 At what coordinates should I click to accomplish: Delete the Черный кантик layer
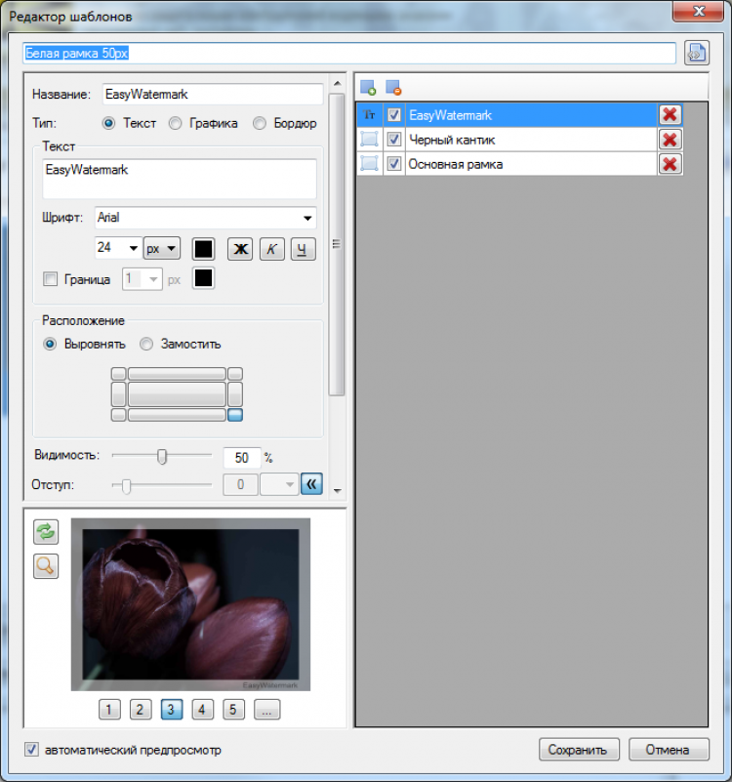pyautogui.click(x=670, y=140)
